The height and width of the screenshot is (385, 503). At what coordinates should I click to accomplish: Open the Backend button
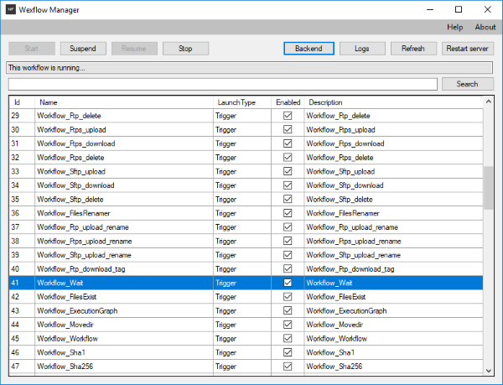[309, 49]
